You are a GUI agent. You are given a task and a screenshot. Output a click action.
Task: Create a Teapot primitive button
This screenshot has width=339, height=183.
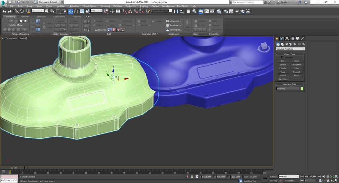tap(283, 76)
